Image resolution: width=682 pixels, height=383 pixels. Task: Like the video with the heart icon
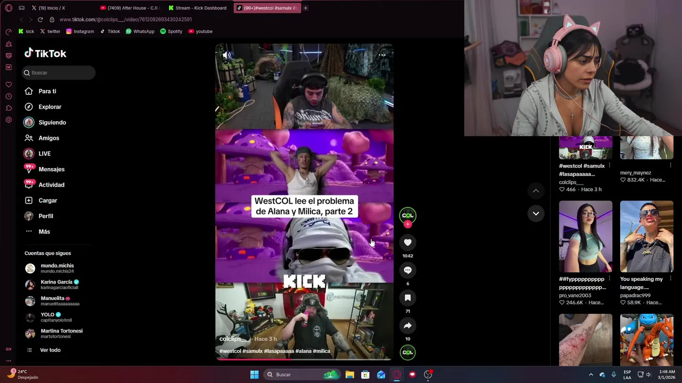(408, 243)
